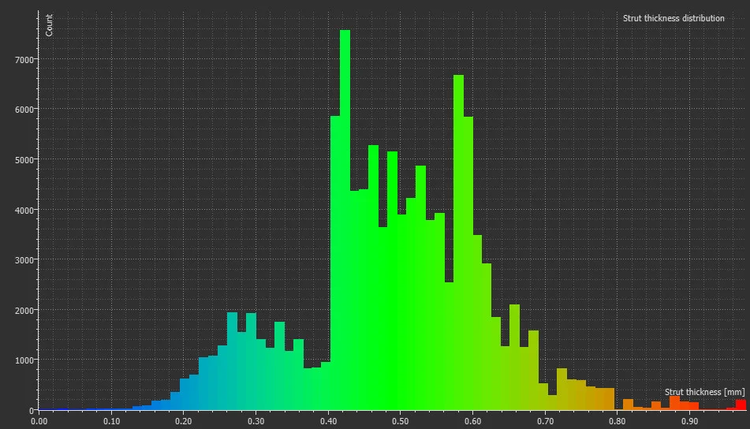
Task: Click the 0.70 x-axis tick label
Action: click(x=545, y=421)
